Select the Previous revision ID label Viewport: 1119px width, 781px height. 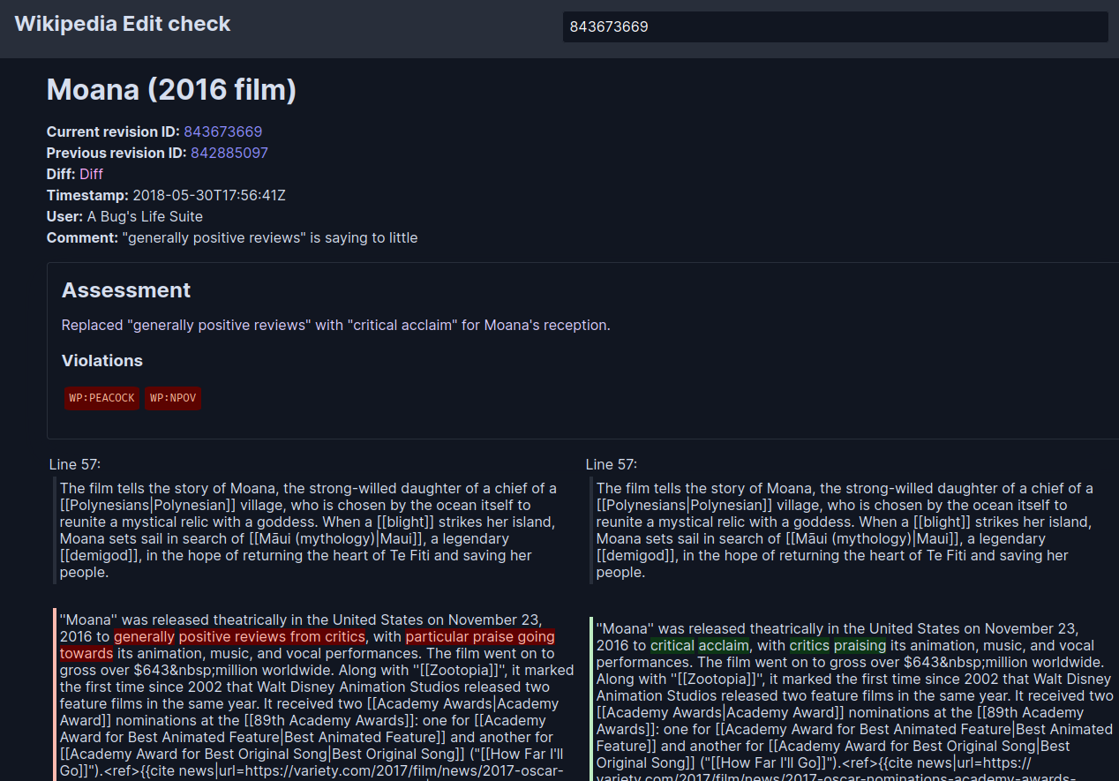116,153
